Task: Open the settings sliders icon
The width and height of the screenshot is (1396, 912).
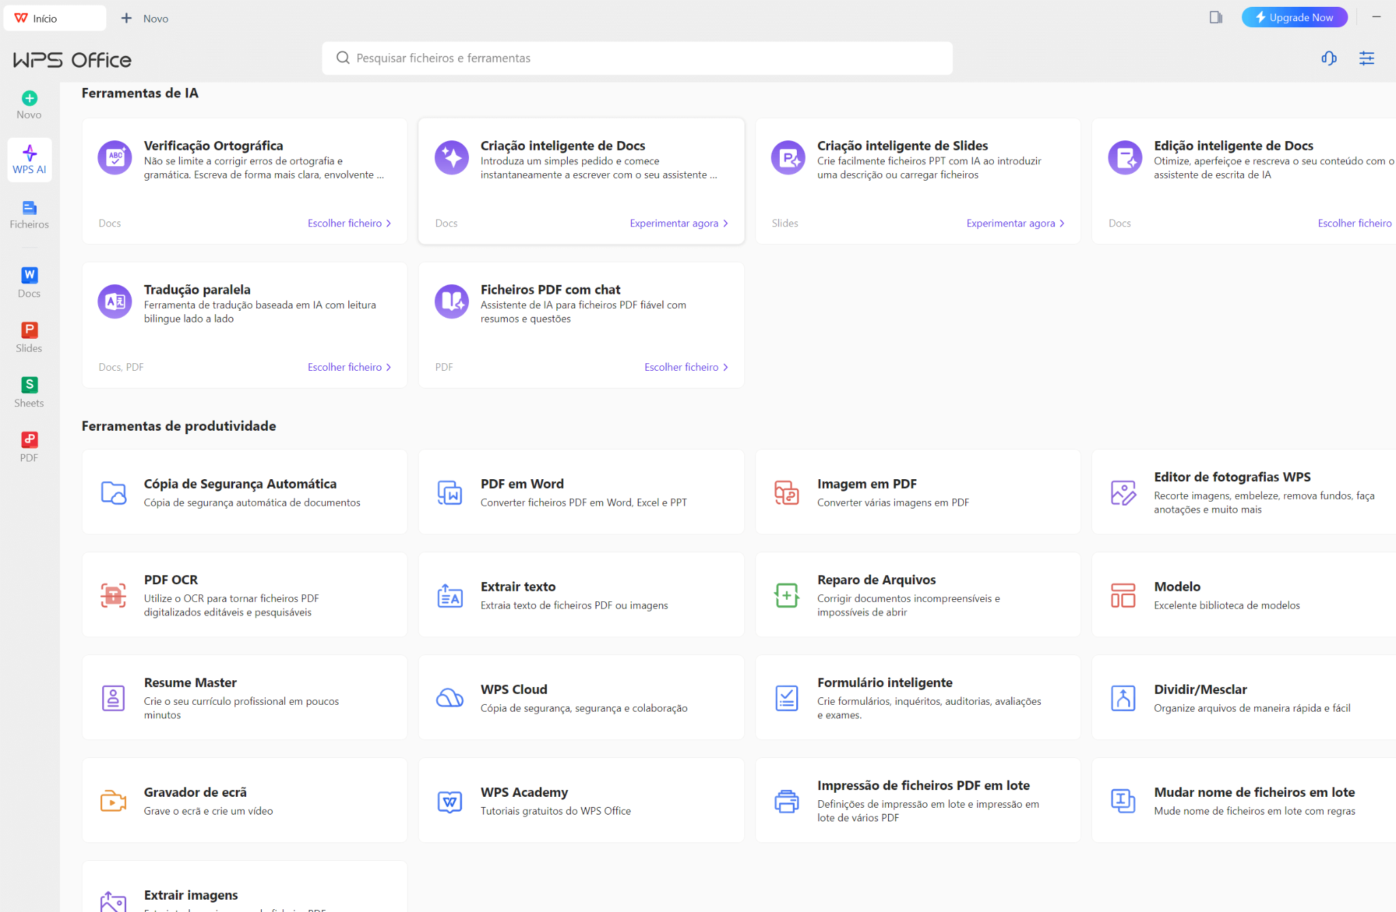Action: [1367, 59]
